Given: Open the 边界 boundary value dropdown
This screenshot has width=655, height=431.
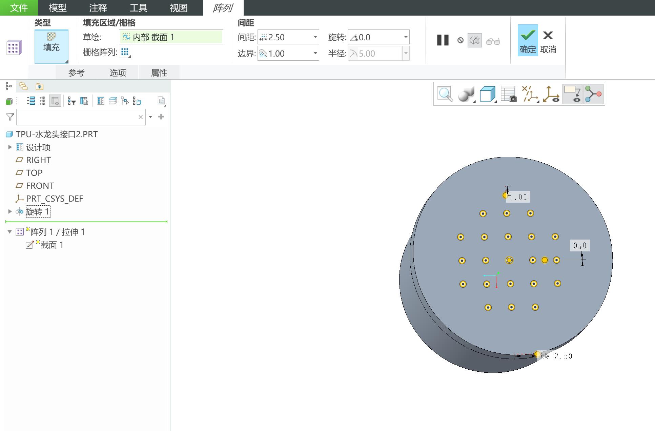Looking at the screenshot, I should [315, 53].
